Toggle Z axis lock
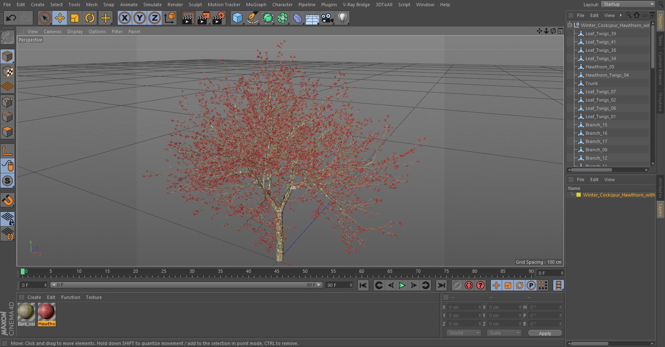665x347 pixels. [x=155, y=18]
